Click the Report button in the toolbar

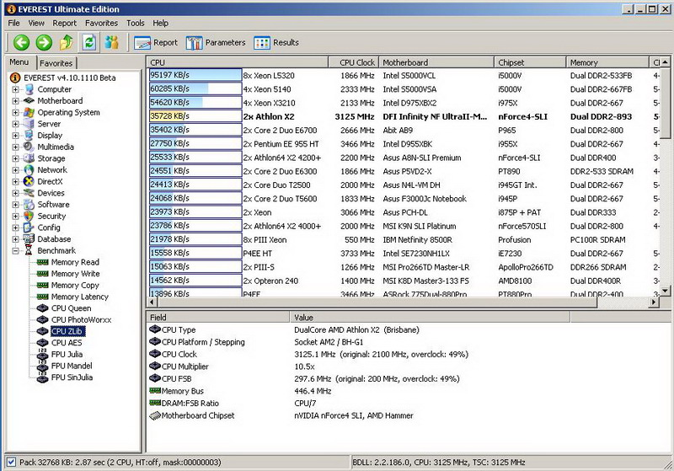(156, 42)
